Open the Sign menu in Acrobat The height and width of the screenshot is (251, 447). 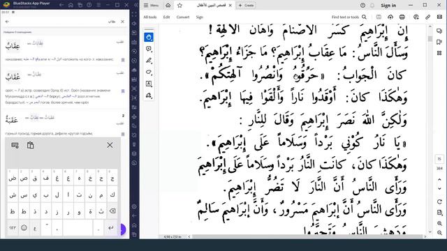point(200,17)
